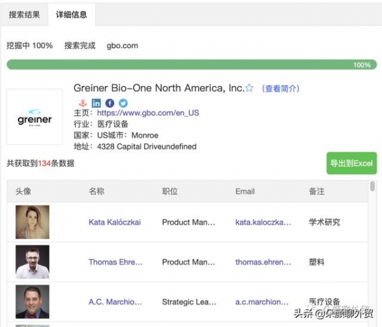Click the contact table vertical scrollbar
Viewport: 382px width, 327px height.
(x=372, y=187)
